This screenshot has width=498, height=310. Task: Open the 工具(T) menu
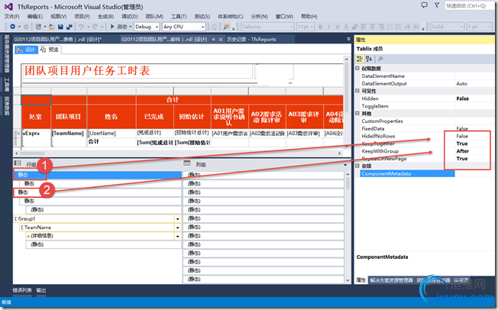[179, 16]
